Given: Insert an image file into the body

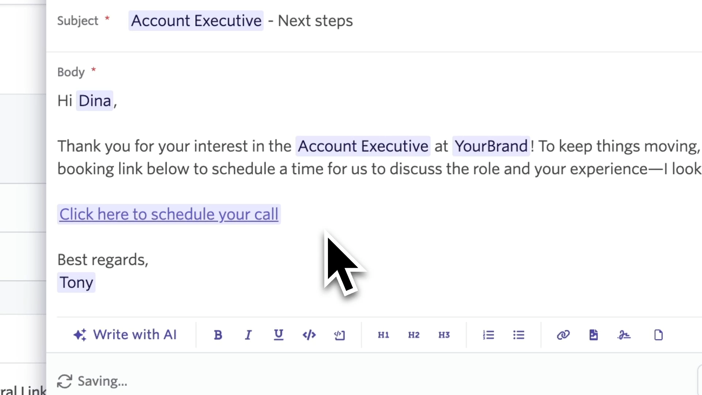Looking at the screenshot, I should point(593,335).
